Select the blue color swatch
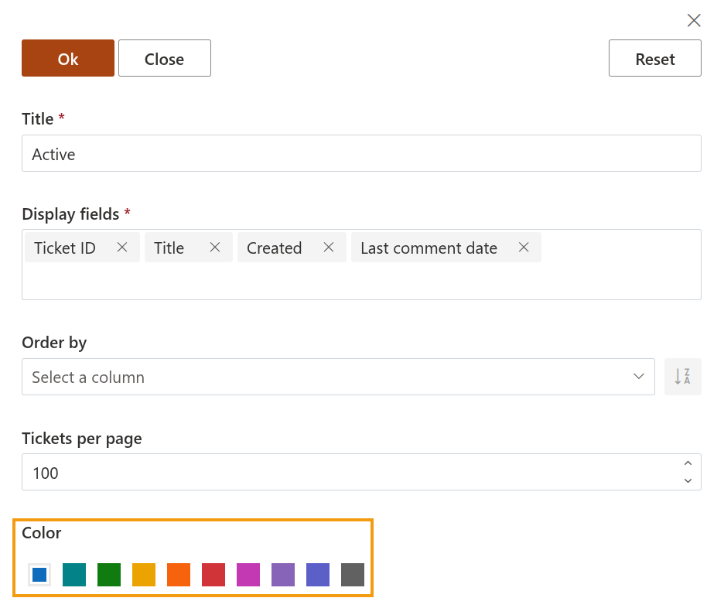Viewport: 724px width, 615px height. click(39, 574)
